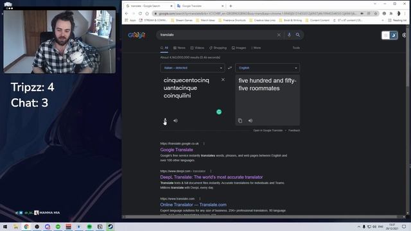Click the Feedback link below the translator
The image size is (411, 231).
(294, 130)
